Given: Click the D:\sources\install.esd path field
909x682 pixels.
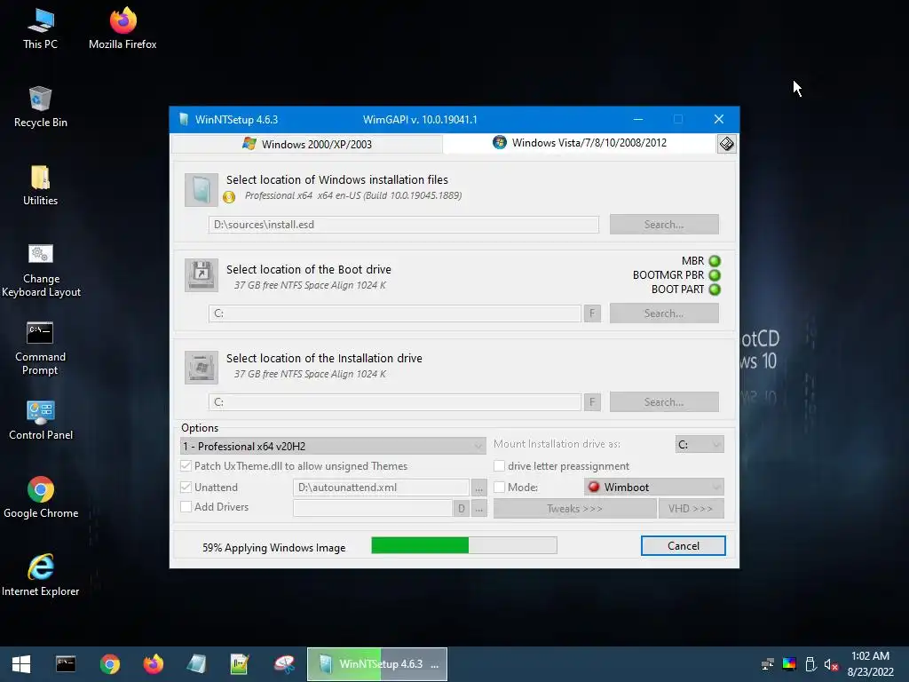Looking at the screenshot, I should (404, 225).
